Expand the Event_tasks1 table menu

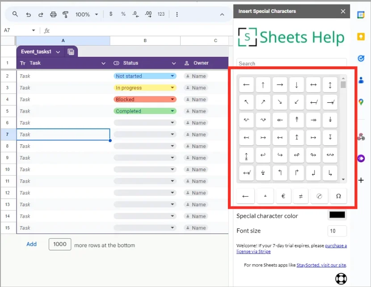[58, 52]
